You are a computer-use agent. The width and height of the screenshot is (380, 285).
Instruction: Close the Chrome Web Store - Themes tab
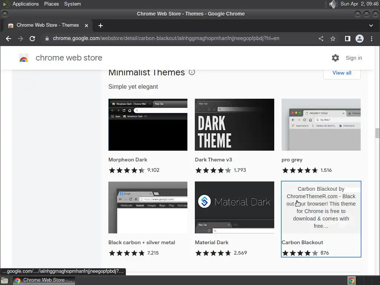point(86,26)
